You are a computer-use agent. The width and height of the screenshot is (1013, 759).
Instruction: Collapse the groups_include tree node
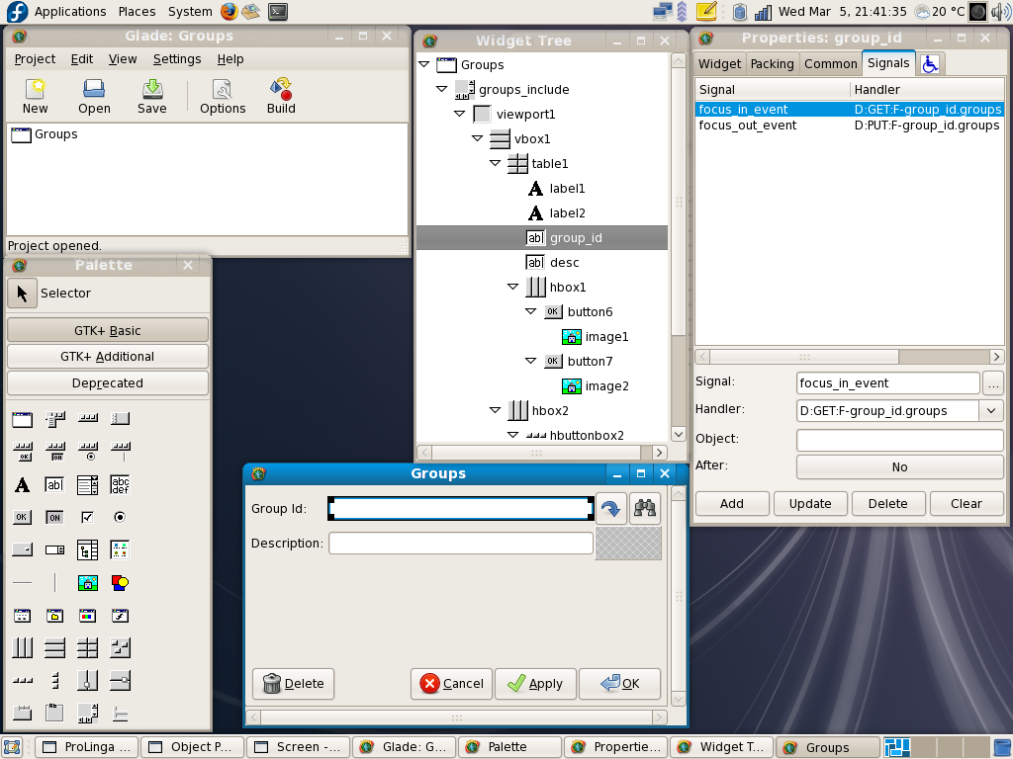click(442, 89)
